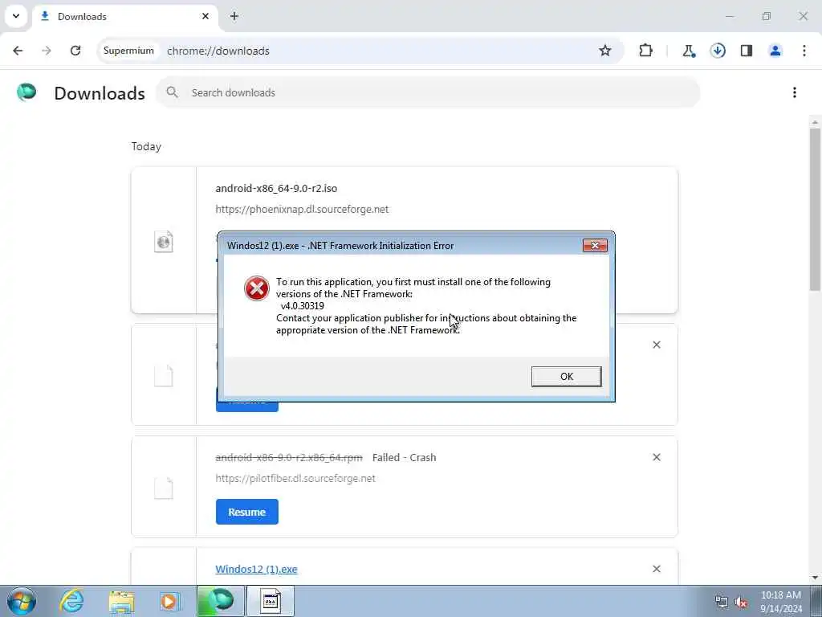Click the android-x86_64-9.0-r2.iso file name

276,188
